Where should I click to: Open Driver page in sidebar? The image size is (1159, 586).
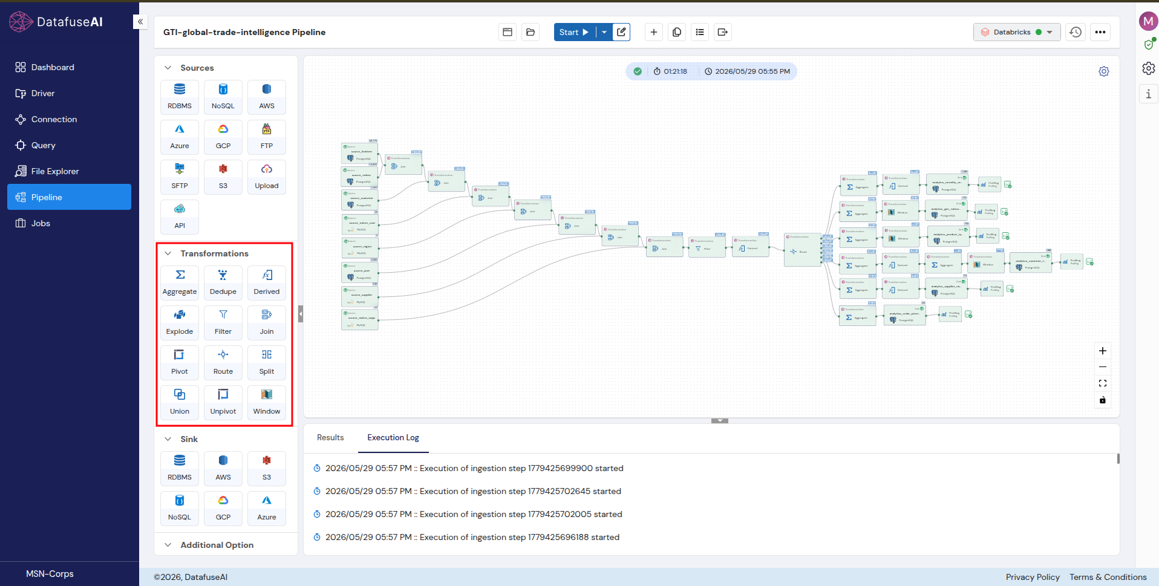69,93
